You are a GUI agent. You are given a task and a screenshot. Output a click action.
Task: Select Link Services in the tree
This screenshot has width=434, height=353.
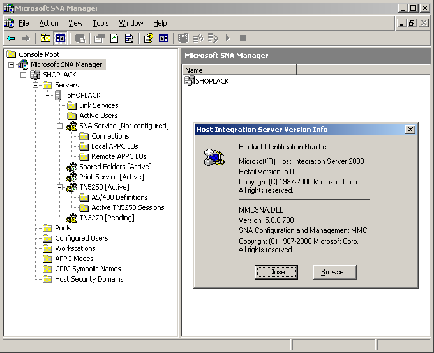pyautogui.click(x=98, y=105)
